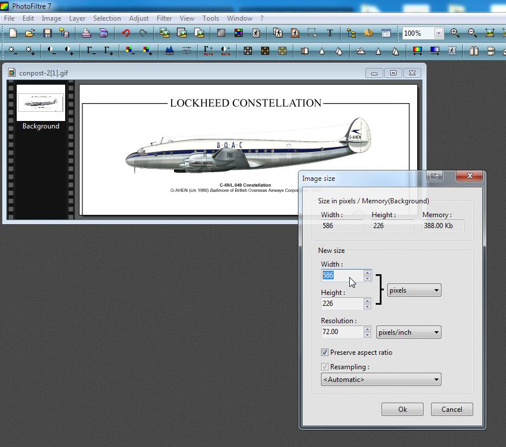Click the Gamma minus icon
This screenshot has height=447, width=506.
click(90, 51)
